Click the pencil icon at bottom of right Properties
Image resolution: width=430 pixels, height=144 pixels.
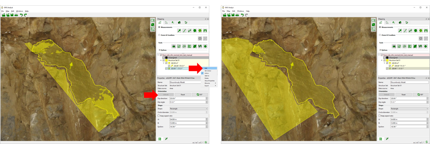click(387, 139)
